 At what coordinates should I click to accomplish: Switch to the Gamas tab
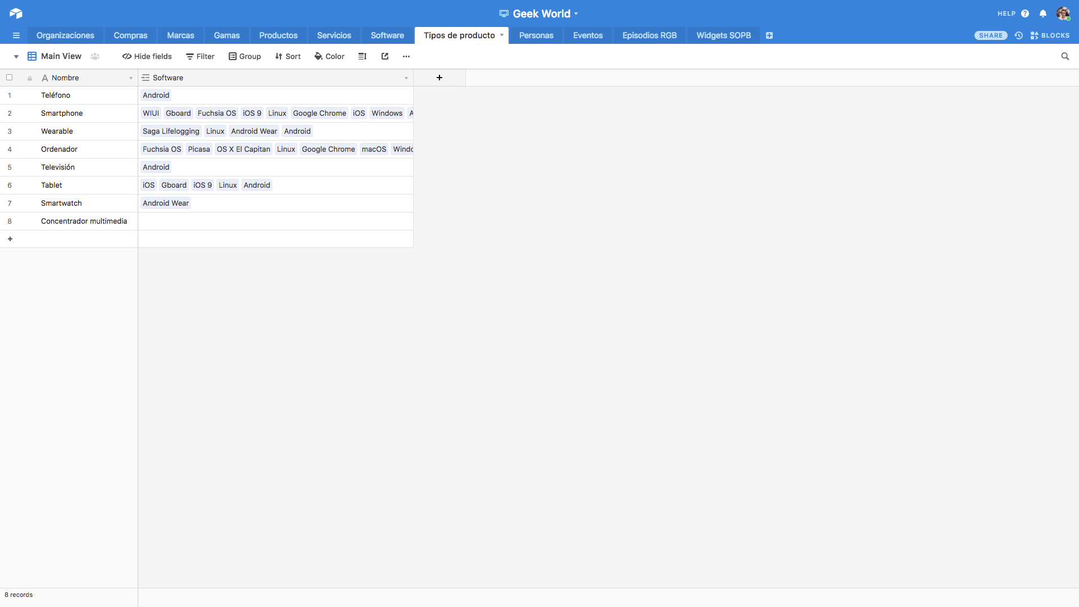coord(226,35)
